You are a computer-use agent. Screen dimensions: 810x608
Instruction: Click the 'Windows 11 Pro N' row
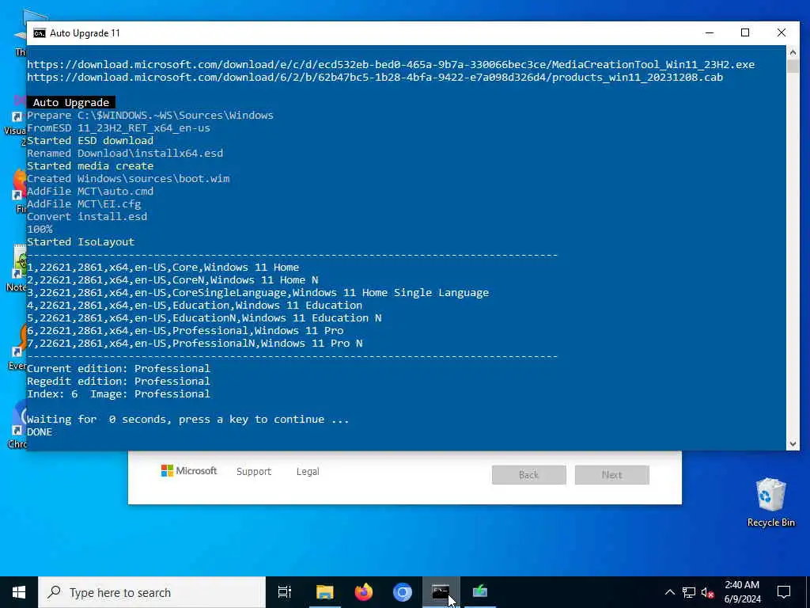pyautogui.click(x=195, y=344)
